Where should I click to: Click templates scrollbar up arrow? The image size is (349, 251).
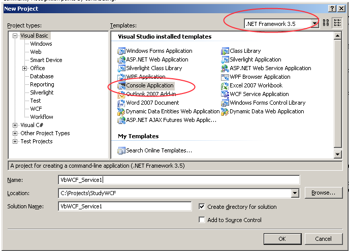pyautogui.click(x=338, y=36)
